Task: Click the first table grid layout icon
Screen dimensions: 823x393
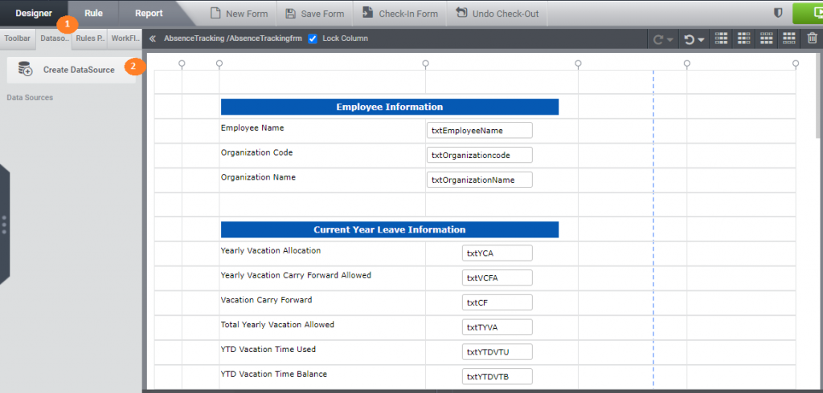Action: 721,38
